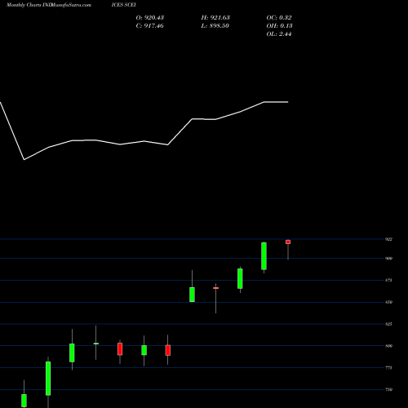
Task: Click the thin red doji candle near 865
Action: pyautogui.click(x=216, y=288)
